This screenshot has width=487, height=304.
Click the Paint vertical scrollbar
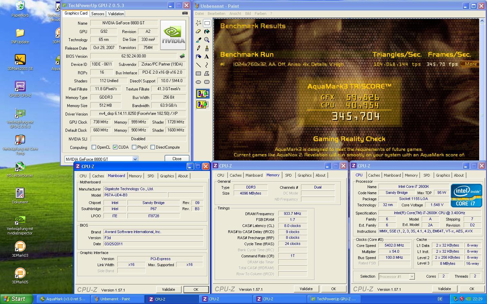(x=482, y=89)
